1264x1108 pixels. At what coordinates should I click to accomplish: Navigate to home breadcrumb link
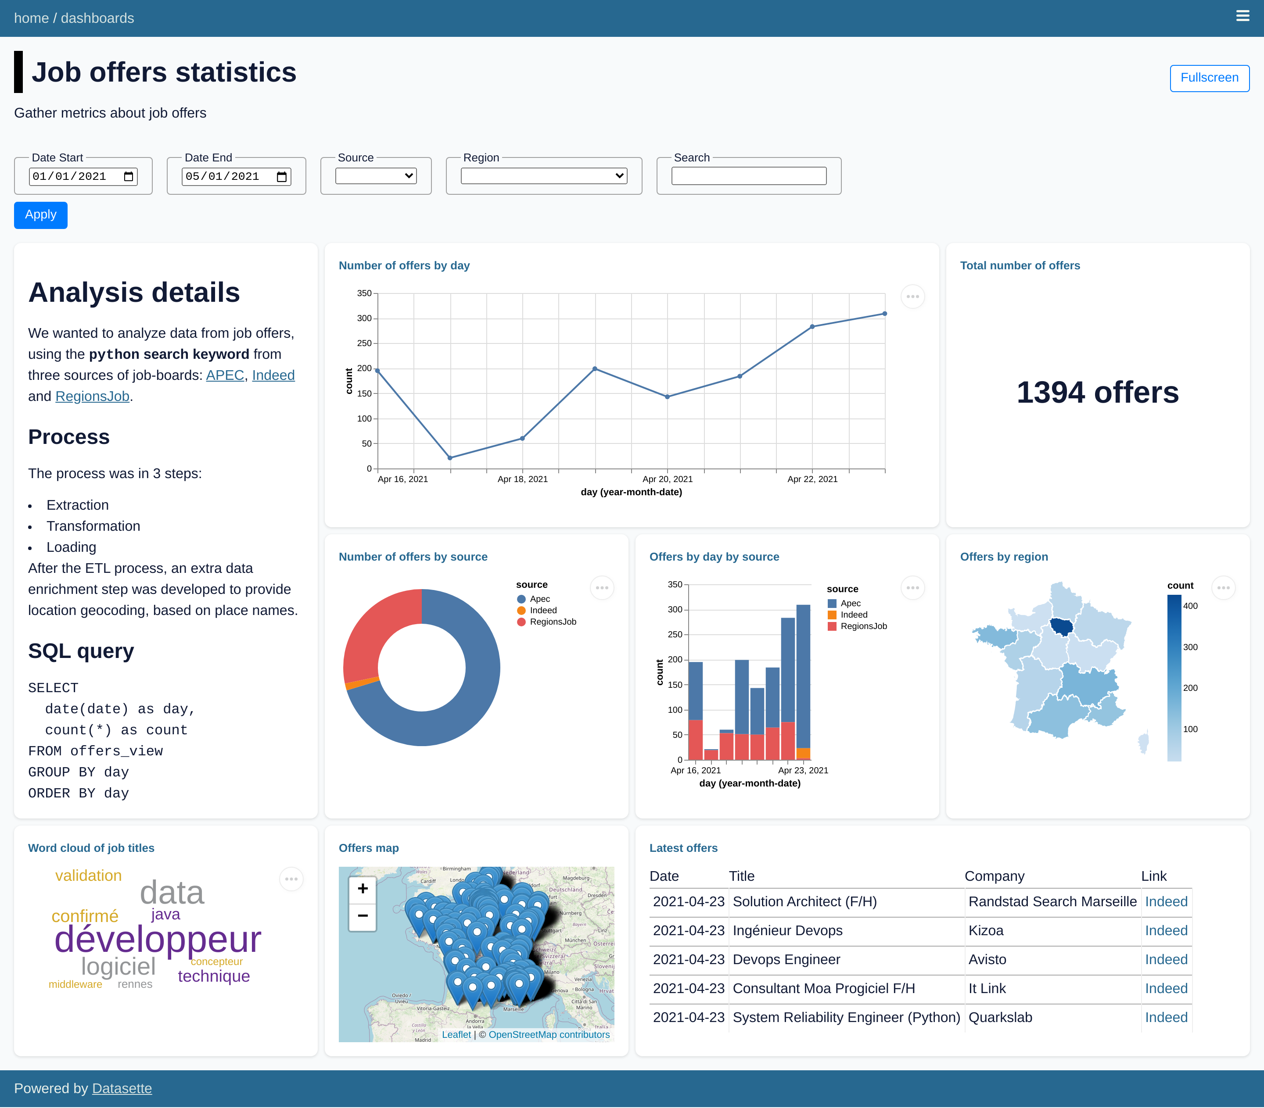32,17
